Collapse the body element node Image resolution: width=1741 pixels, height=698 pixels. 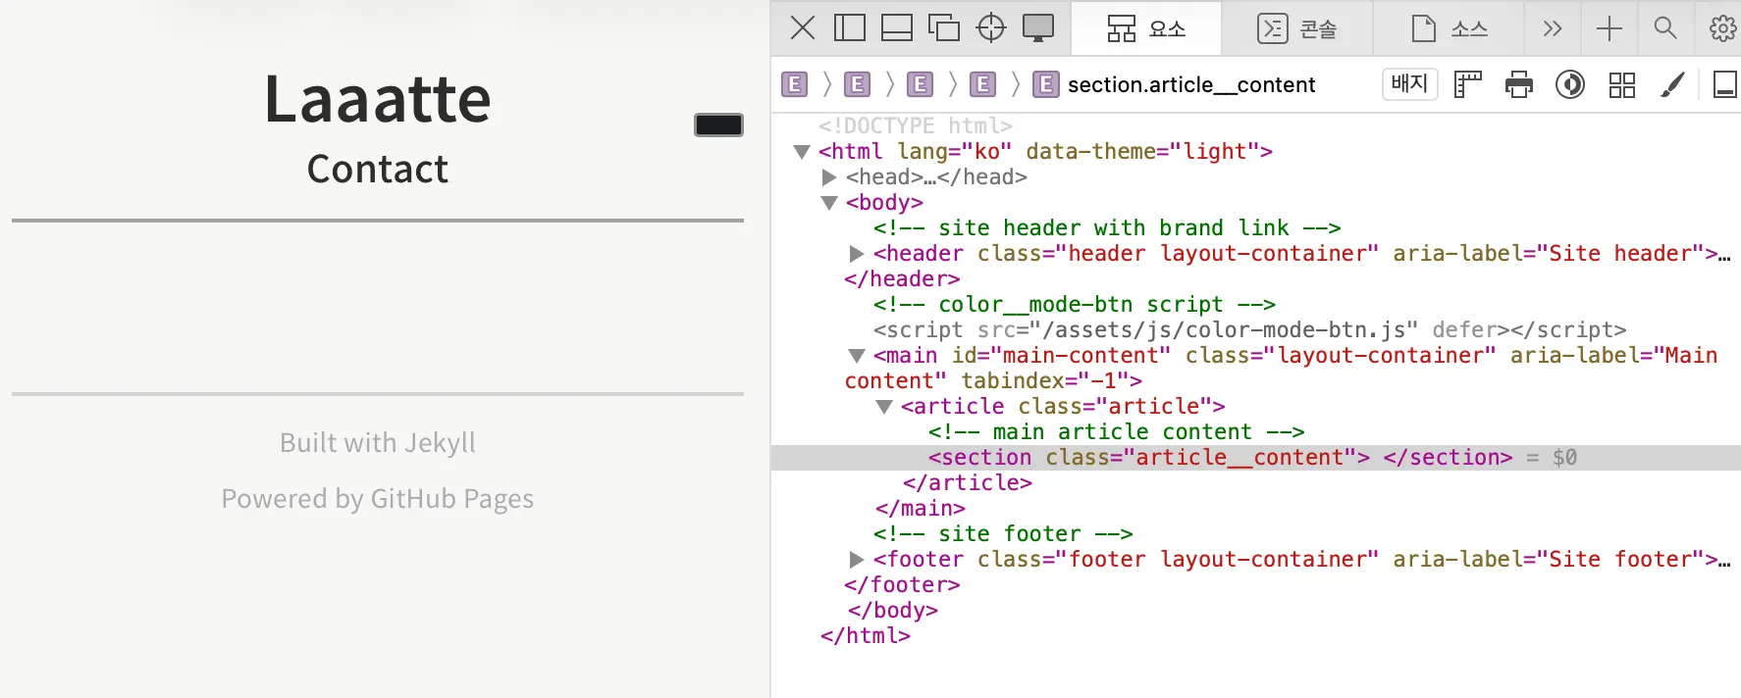[x=829, y=203]
